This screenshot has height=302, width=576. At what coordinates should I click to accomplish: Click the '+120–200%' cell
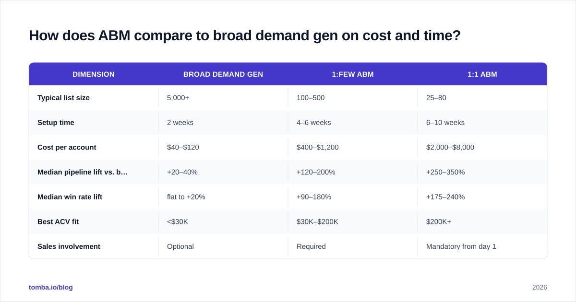pyautogui.click(x=316, y=172)
